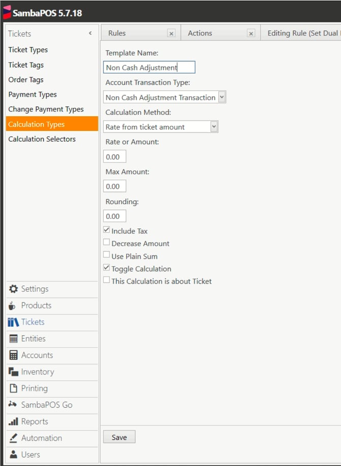
Task: Focus the Max Amount field
Action: click(115, 186)
